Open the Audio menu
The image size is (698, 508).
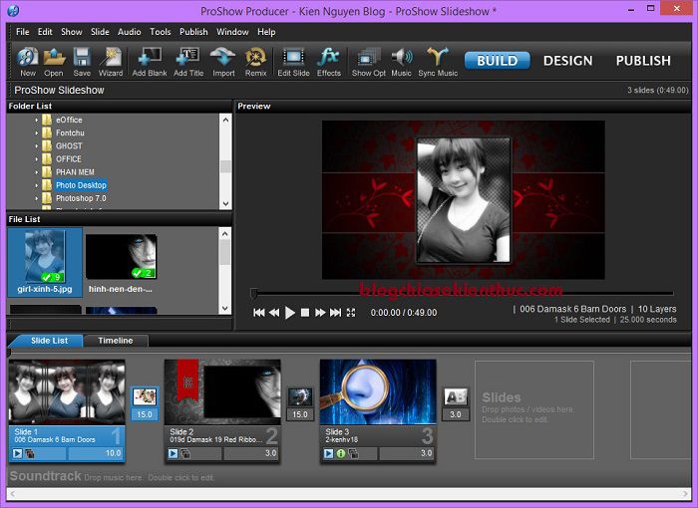pos(129,32)
